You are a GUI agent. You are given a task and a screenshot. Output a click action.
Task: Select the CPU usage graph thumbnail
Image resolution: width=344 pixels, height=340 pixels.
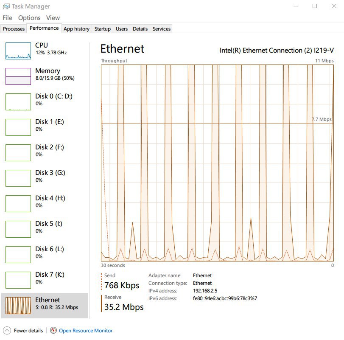click(x=18, y=51)
